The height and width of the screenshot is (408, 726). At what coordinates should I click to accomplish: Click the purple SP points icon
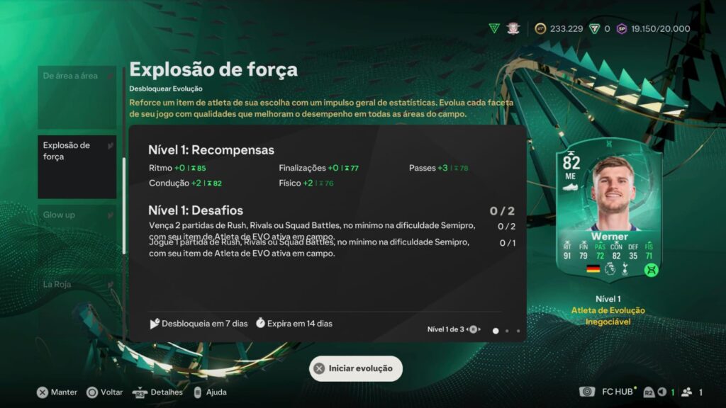click(x=621, y=28)
